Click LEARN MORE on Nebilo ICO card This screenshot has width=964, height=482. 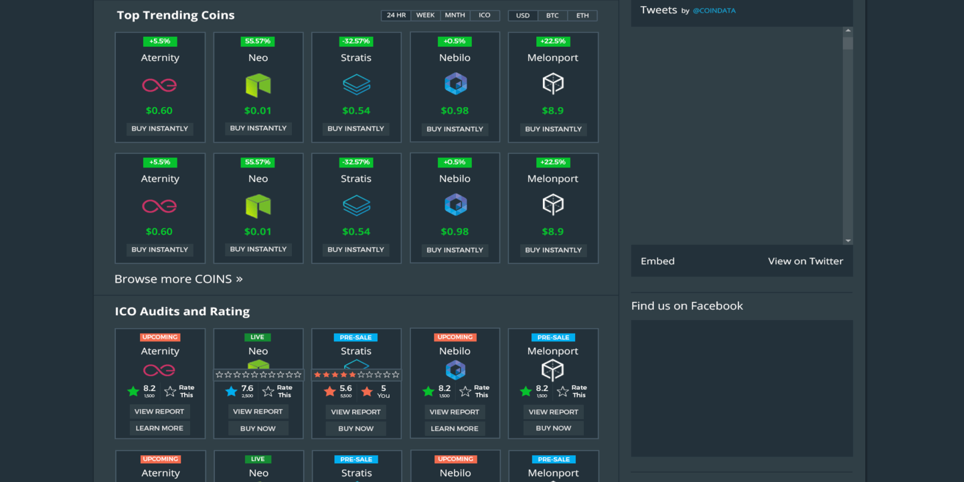pyautogui.click(x=455, y=428)
